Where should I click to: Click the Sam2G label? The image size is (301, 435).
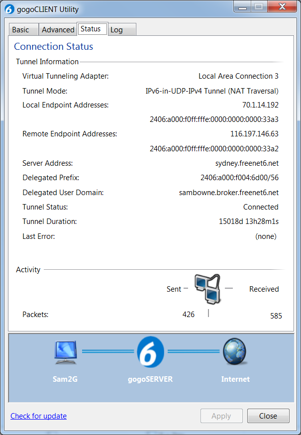click(65, 379)
